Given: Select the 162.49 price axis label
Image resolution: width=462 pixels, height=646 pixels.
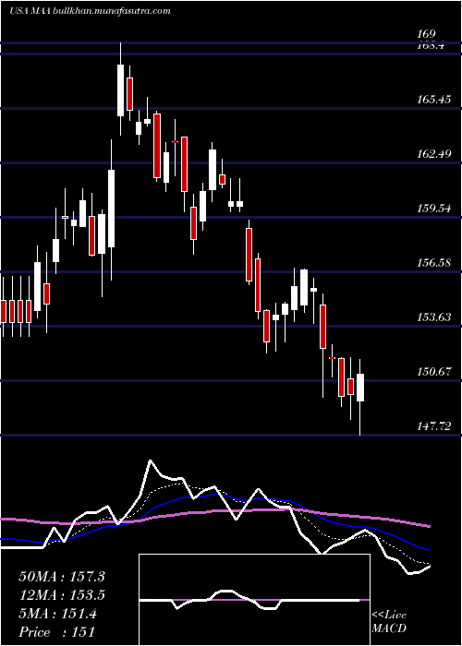Looking at the screenshot, I should pyautogui.click(x=434, y=154).
